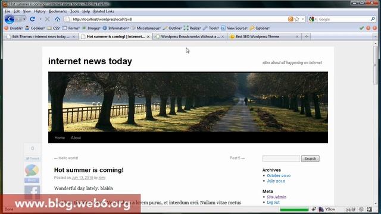Click the internet news today site title
Image resolution: width=381 pixels, height=214 pixels.
click(90, 61)
